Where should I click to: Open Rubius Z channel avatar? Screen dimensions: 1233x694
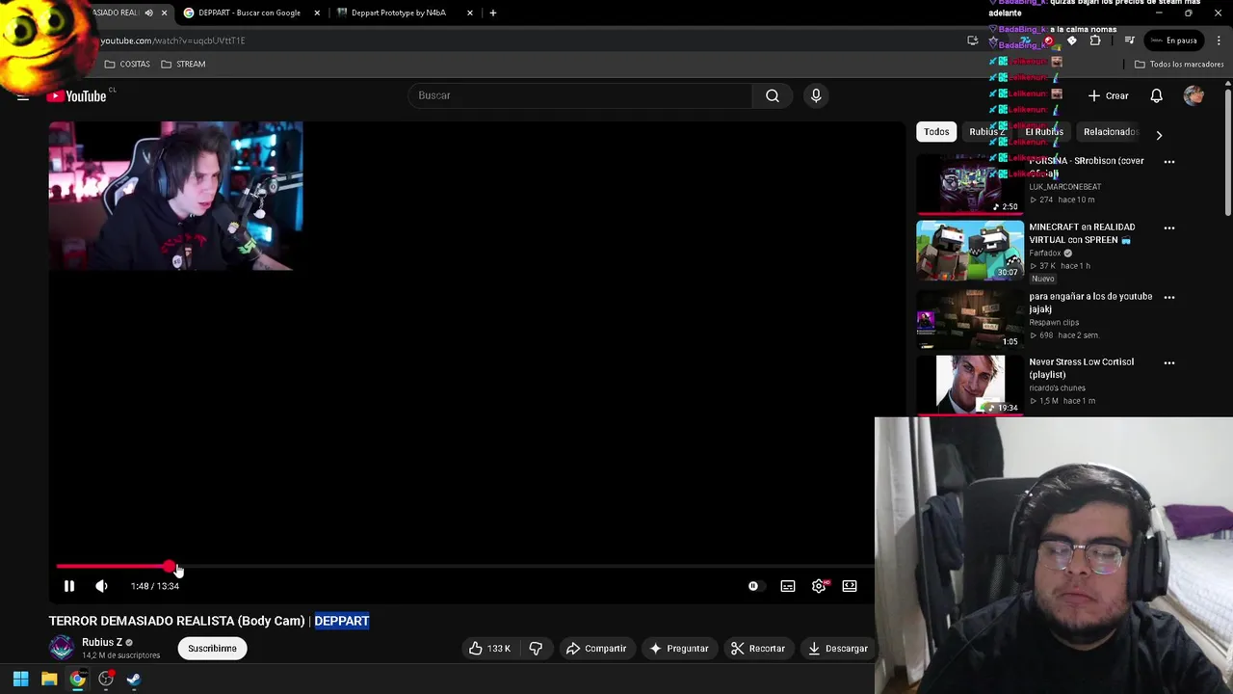62,648
